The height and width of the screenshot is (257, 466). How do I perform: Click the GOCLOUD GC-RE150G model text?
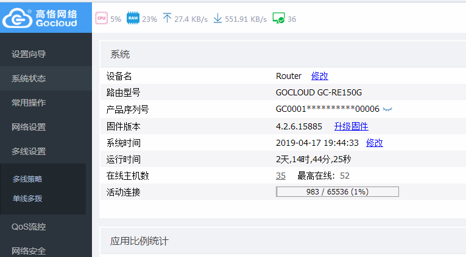coord(319,92)
